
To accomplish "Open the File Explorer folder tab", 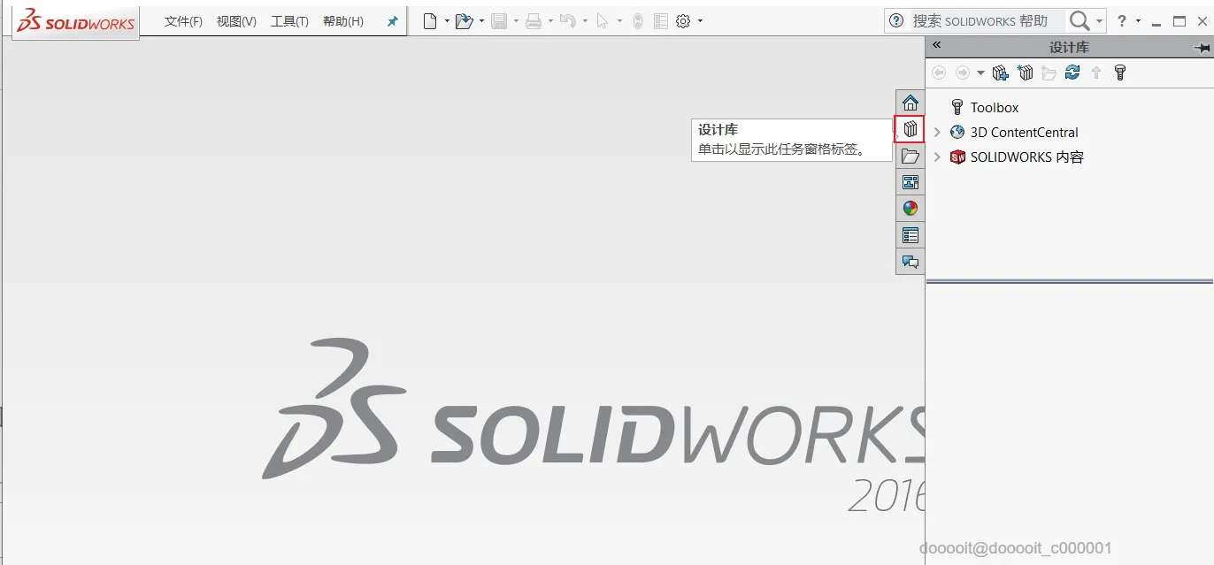I will (910, 156).
